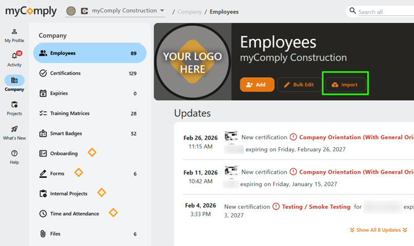This screenshot has width=414, height=246.
Task: Open Company Orientation link dated Feb 11
Action: pos(357,172)
